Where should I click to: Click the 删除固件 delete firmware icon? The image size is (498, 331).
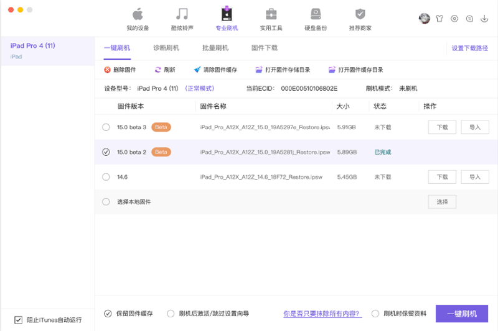tap(108, 70)
